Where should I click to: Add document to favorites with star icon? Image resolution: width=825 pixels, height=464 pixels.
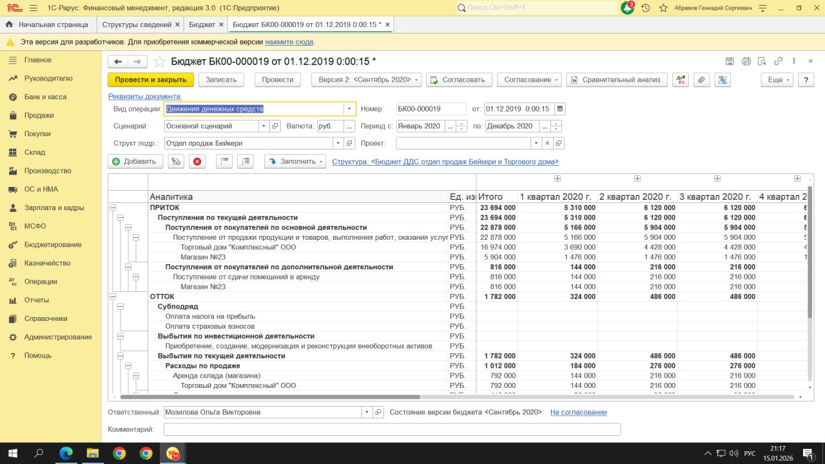point(159,62)
